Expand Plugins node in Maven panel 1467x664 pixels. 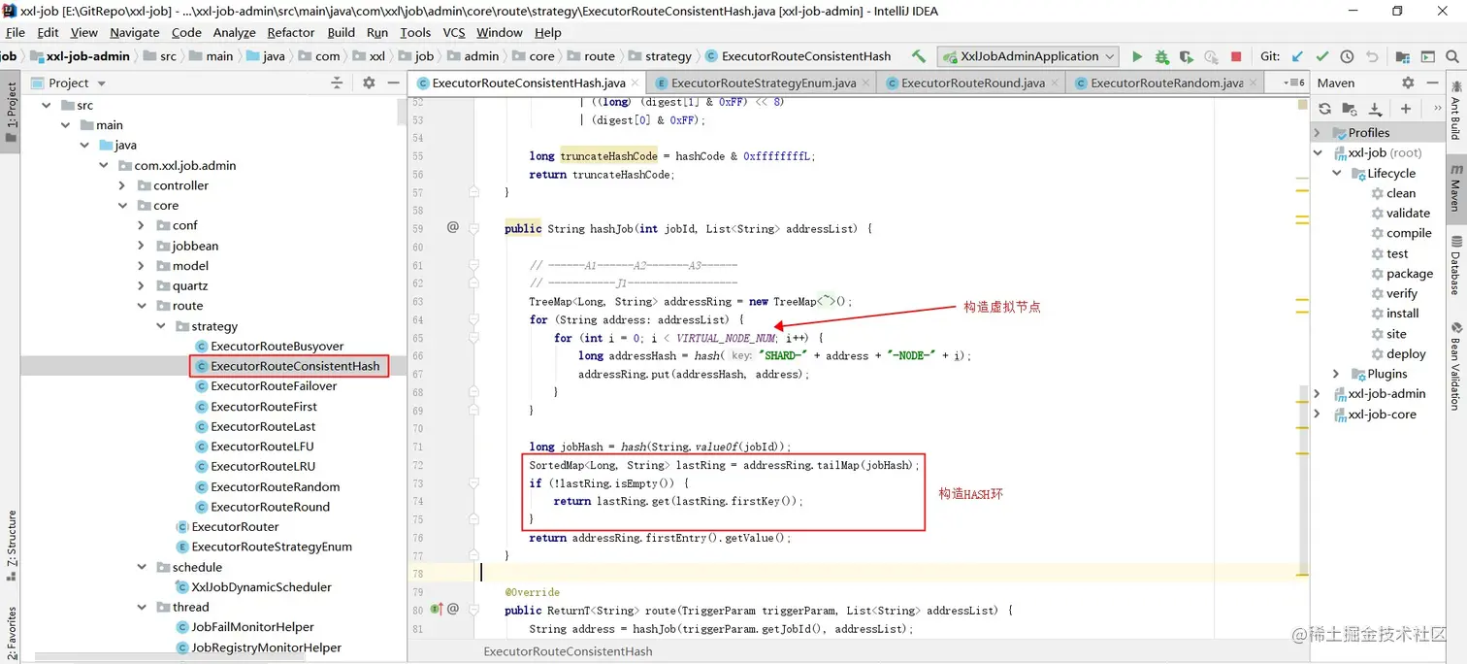(1336, 374)
